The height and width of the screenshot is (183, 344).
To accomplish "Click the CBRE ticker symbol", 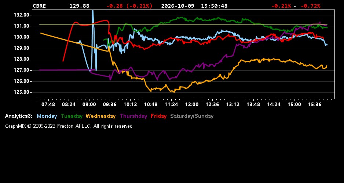I will coord(40,6).
